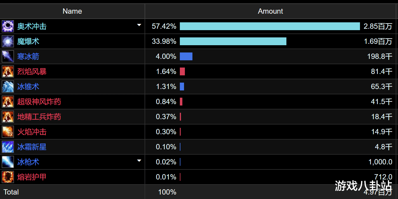Click the 冰霜新星 spell icon
Image resolution: width=398 pixels, height=199 pixels.
pyautogui.click(x=8, y=147)
